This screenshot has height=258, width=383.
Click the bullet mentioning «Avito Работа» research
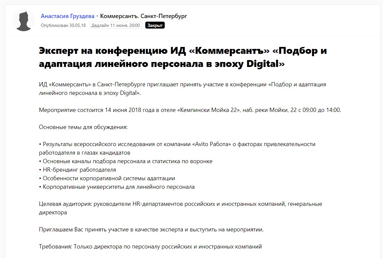178,148
